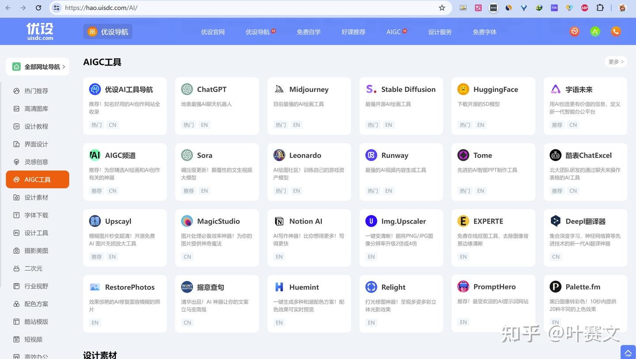The height and width of the screenshot is (359, 636).
Task: Select 设计工具 in sidebar
Action: (38, 233)
